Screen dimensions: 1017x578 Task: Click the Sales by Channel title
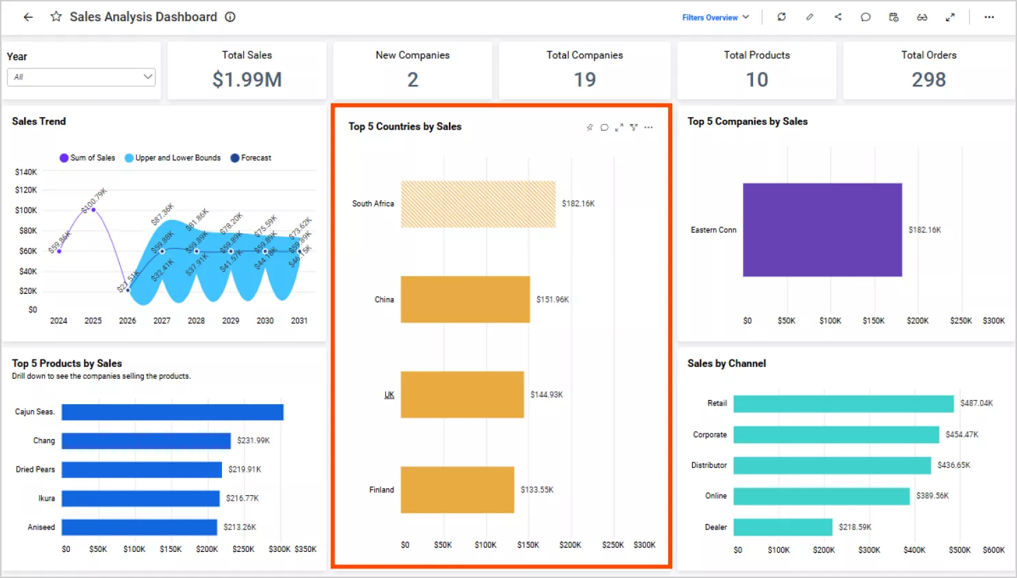[x=727, y=364]
